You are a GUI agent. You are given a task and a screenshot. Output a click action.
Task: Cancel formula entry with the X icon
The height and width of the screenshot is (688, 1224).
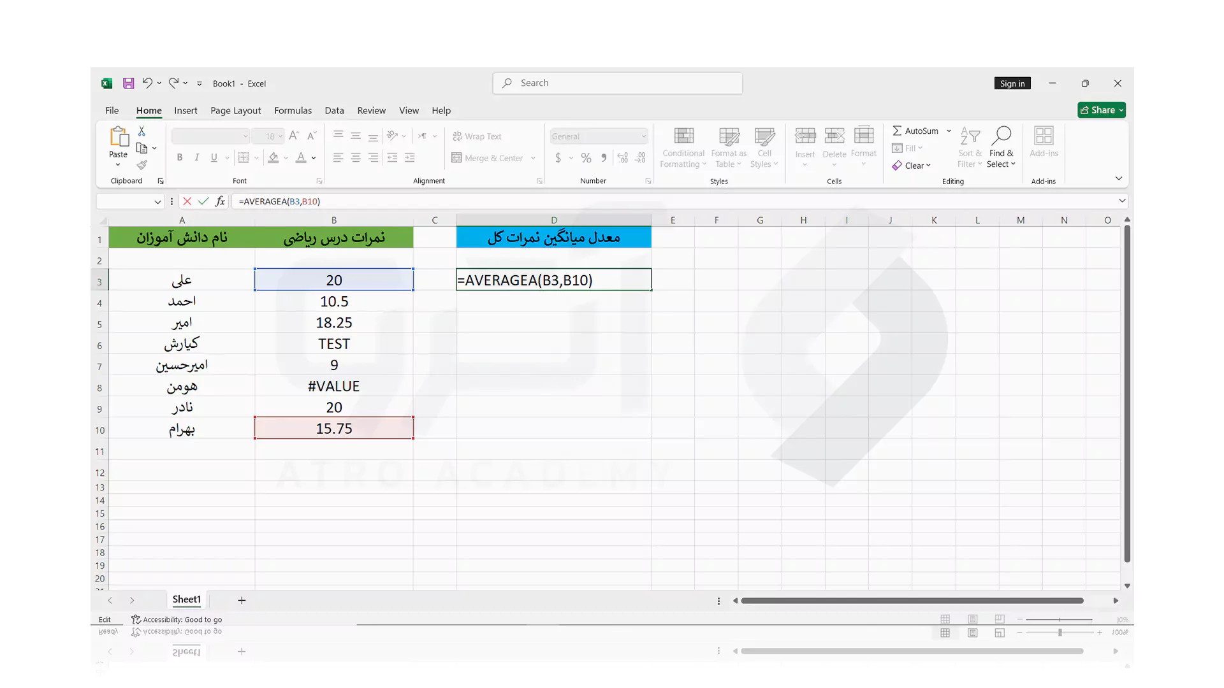[187, 201]
